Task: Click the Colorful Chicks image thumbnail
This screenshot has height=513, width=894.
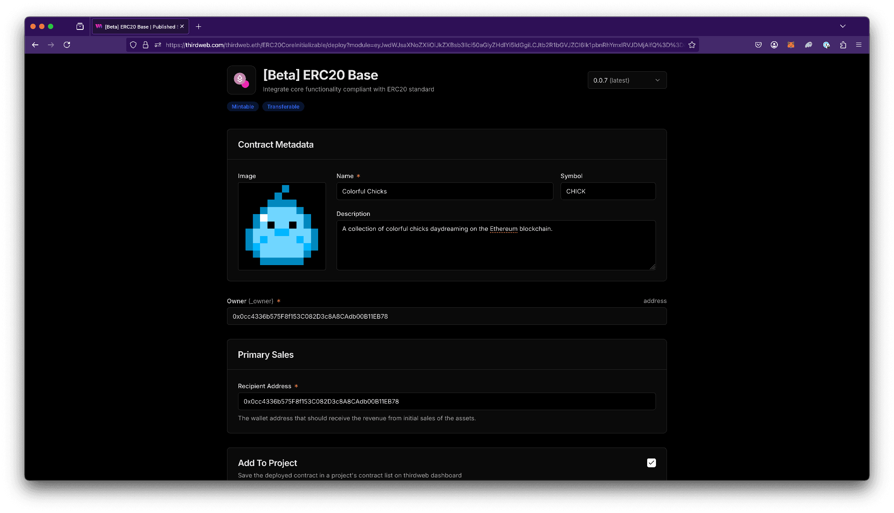Action: coord(282,226)
